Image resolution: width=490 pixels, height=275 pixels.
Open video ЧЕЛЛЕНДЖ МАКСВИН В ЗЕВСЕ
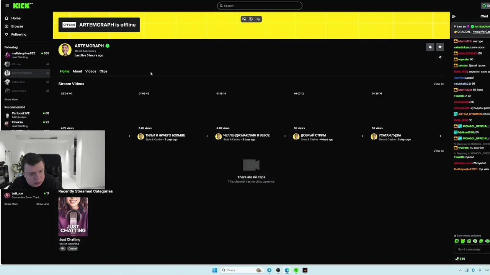[246, 135]
